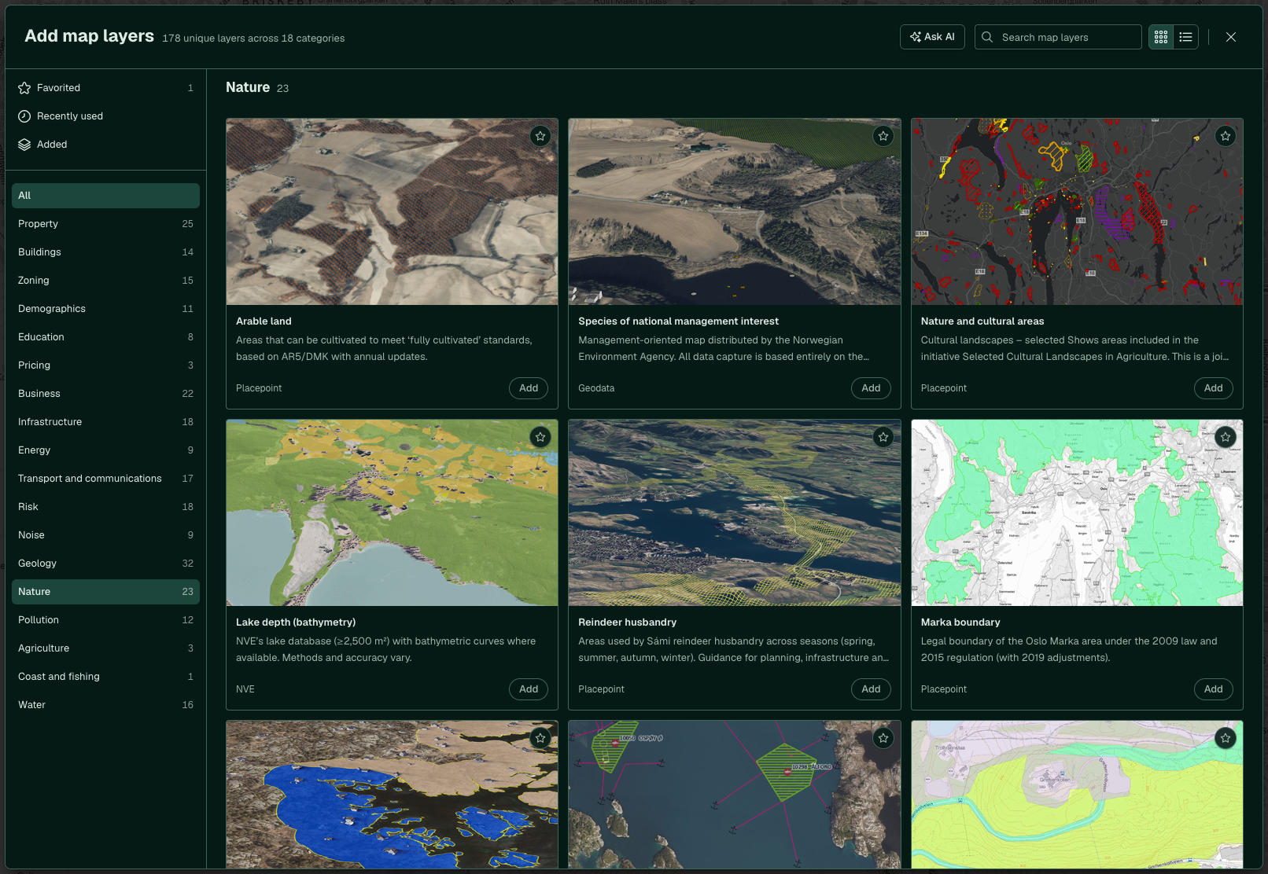Select the Pricing category

pos(105,365)
